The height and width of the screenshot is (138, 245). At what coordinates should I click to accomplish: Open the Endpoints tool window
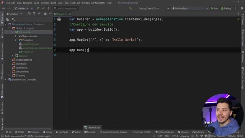pos(198,132)
